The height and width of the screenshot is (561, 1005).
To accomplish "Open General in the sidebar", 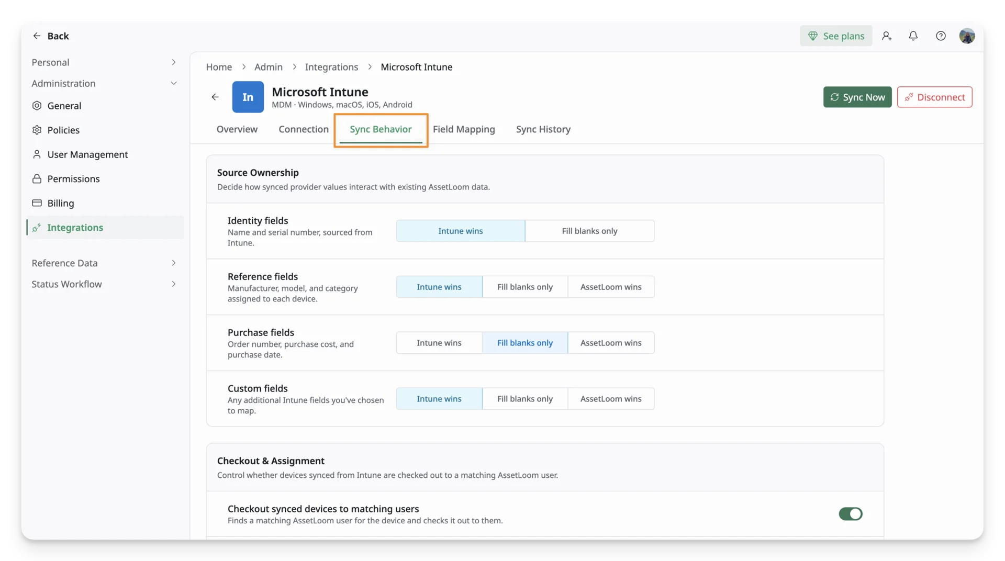I will click(105, 106).
